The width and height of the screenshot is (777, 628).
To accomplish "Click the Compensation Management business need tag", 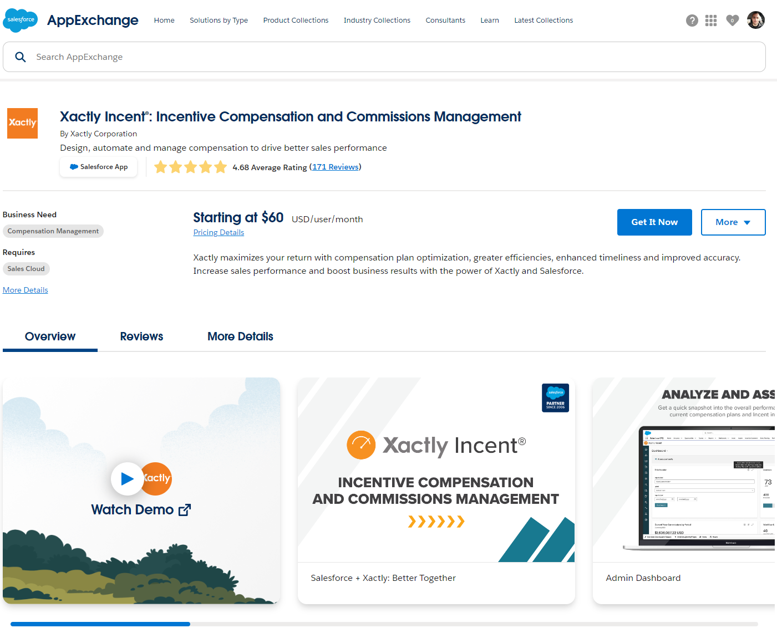I will pyautogui.click(x=53, y=231).
